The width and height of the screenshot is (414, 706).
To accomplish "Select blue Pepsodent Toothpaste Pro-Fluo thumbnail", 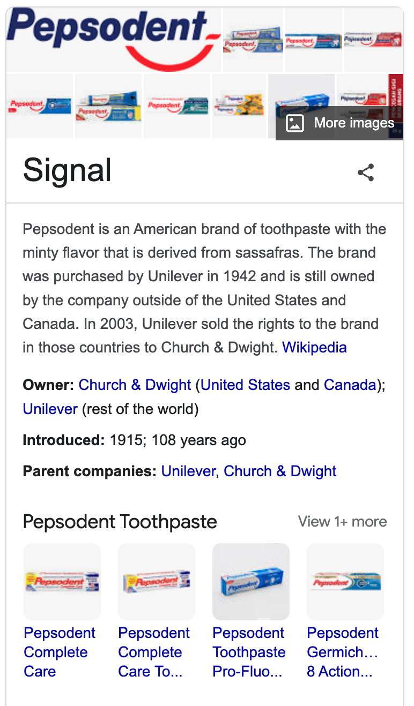I will click(x=251, y=582).
